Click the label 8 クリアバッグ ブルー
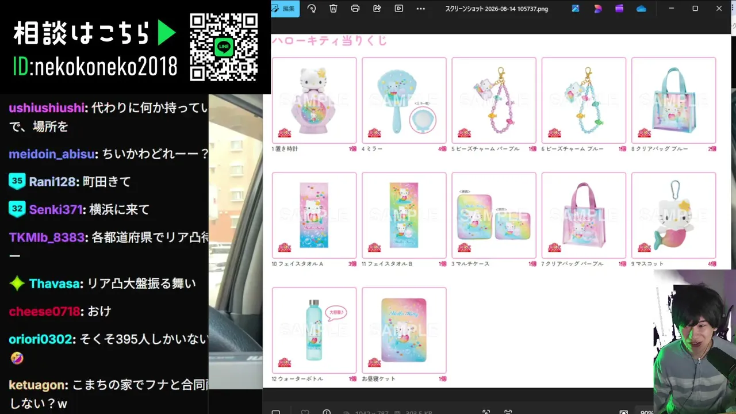 pyautogui.click(x=660, y=149)
